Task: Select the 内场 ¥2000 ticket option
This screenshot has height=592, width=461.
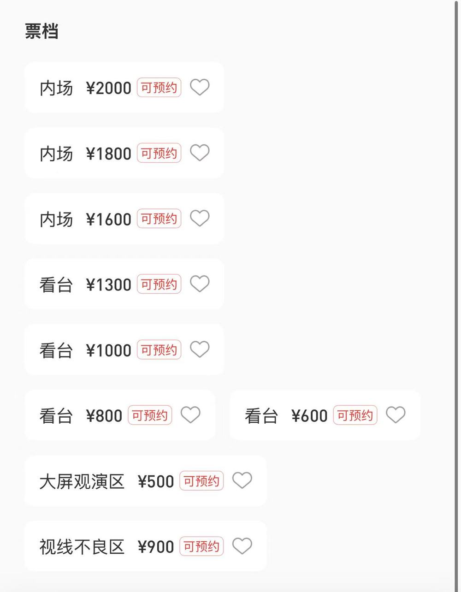Action: tap(124, 88)
